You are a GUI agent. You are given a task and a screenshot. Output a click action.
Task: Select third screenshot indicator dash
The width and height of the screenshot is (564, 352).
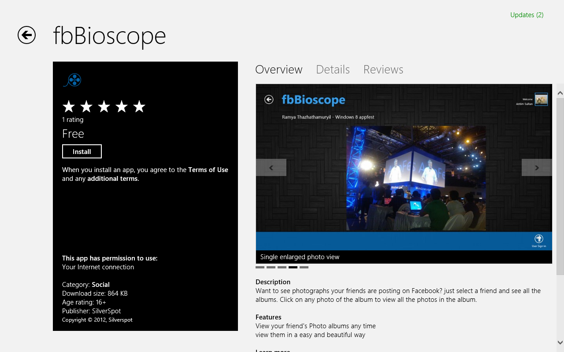tap(282, 267)
